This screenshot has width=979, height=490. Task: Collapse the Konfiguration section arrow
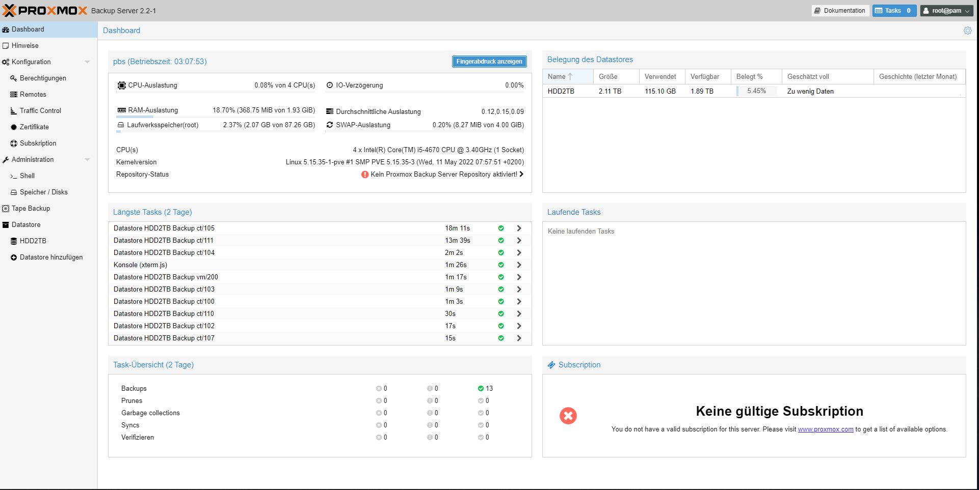click(x=87, y=62)
